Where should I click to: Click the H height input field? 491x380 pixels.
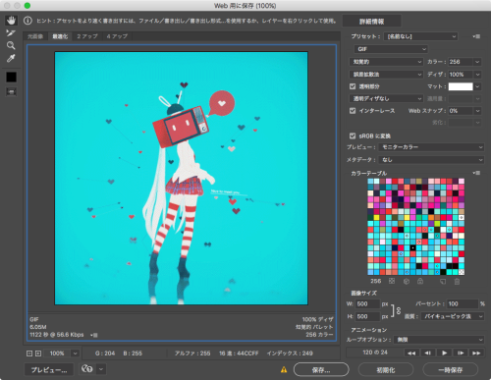[367, 316]
